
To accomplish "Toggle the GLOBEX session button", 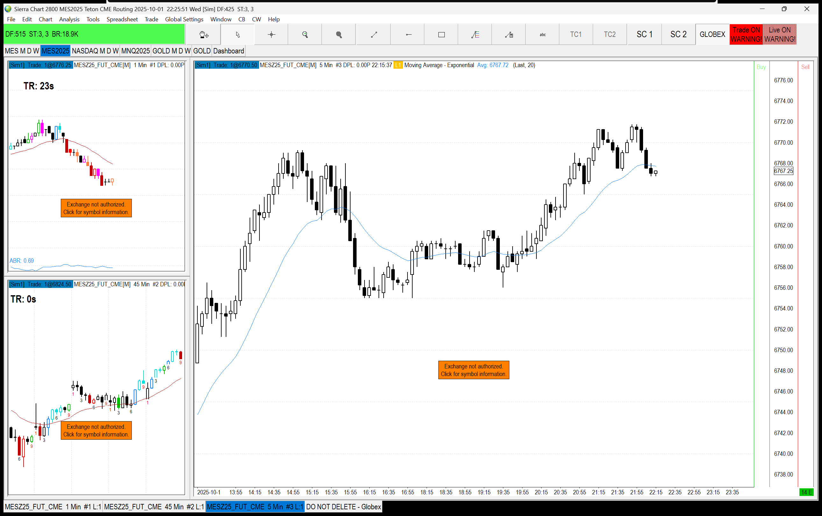I will tap(712, 34).
